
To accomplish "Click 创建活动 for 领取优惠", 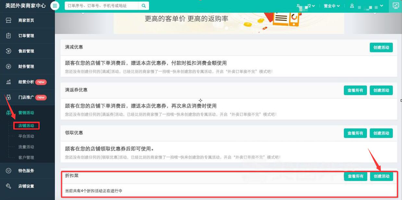I will click(381, 133).
